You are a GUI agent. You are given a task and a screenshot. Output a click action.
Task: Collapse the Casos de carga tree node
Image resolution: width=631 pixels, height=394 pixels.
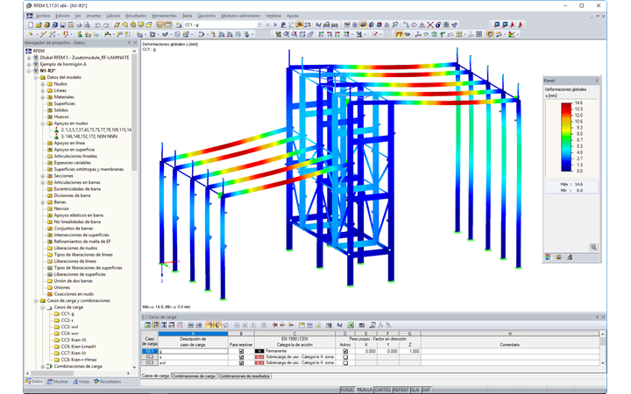[x=43, y=307]
